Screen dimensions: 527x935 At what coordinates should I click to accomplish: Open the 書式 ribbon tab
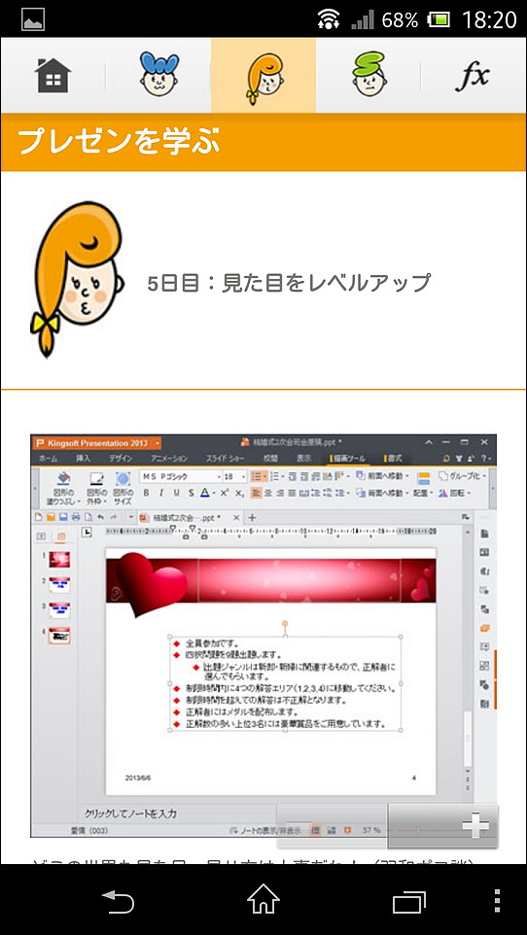tap(393, 459)
